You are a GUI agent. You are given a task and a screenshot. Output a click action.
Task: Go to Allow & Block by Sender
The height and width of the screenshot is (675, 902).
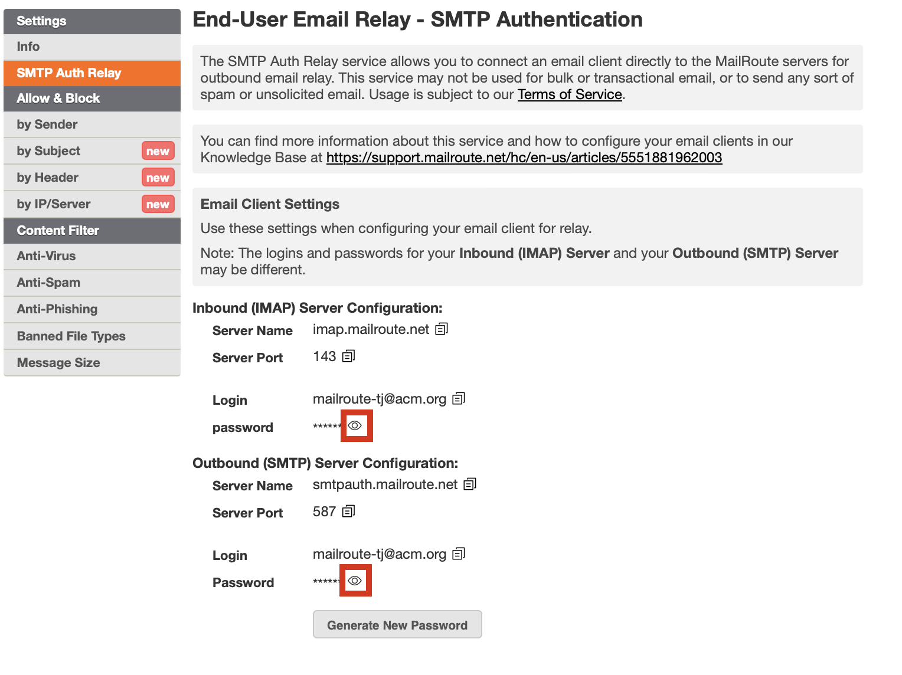click(47, 124)
